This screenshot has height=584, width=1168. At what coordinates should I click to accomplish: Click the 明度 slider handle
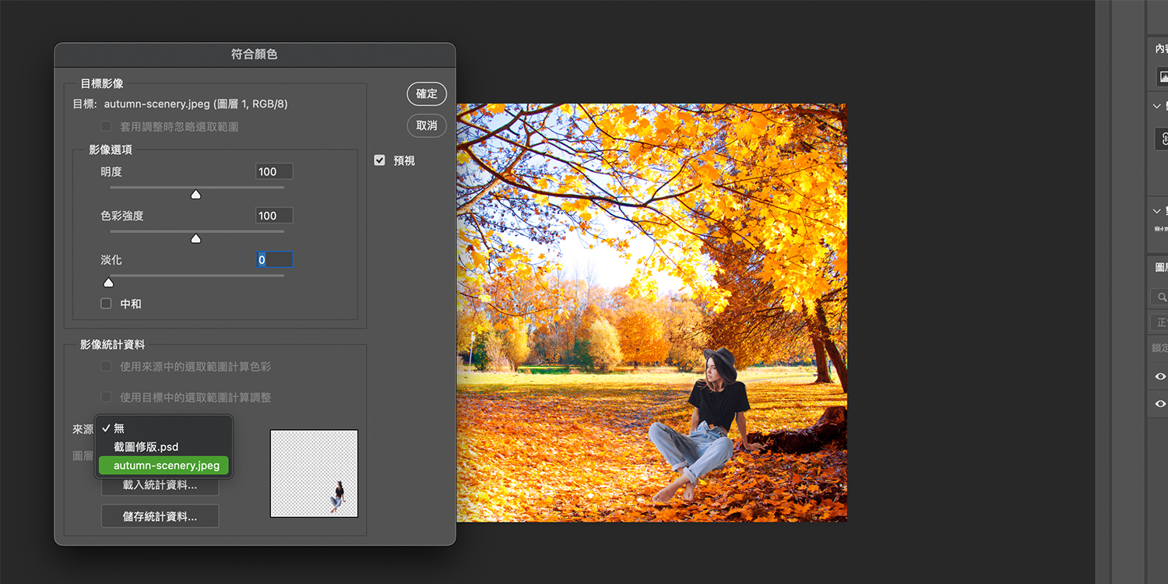[x=196, y=194]
